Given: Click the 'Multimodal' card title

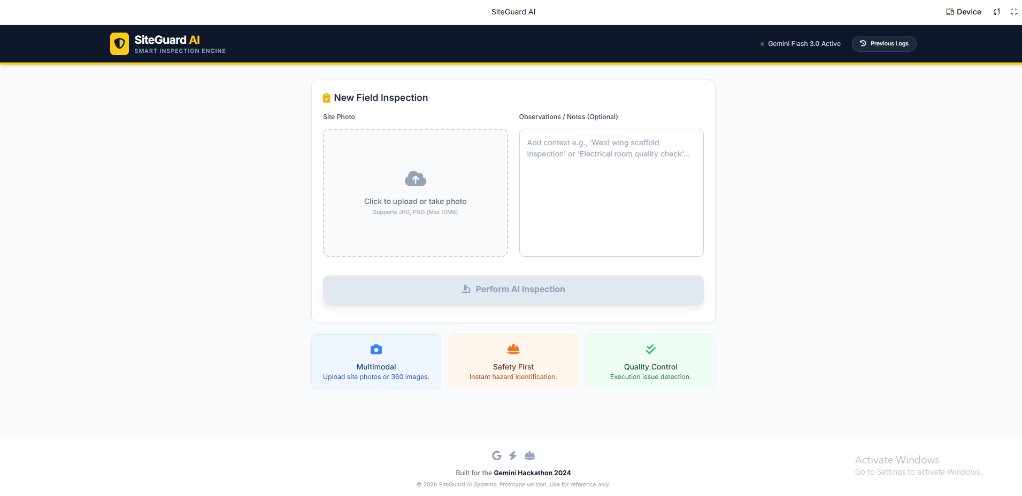Looking at the screenshot, I should (x=376, y=367).
